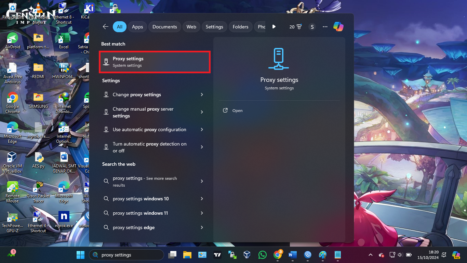This screenshot has width=467, height=263.
Task: Select the ngrok.exe file with the blue 'n' icon
Action: click(x=64, y=220)
